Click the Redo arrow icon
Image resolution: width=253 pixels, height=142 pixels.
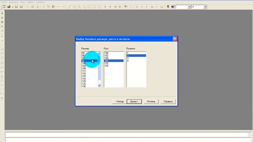63,7
